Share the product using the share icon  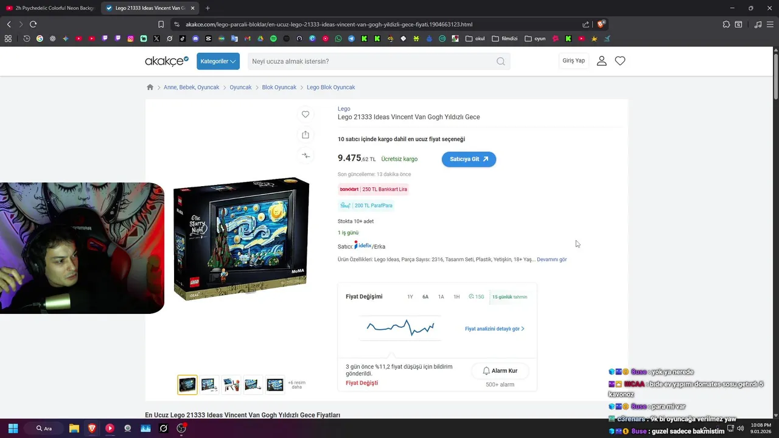point(306,135)
